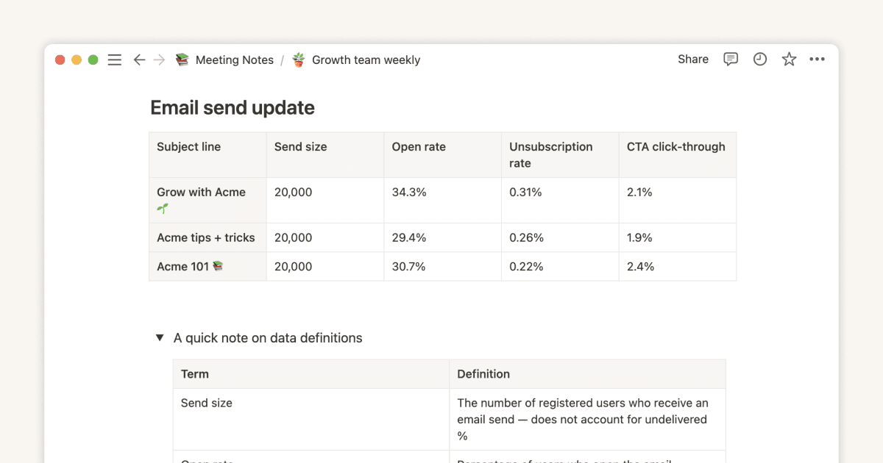Viewport: 883px width, 463px height.
Task: Navigate back using the left arrow icon
Action: (139, 60)
